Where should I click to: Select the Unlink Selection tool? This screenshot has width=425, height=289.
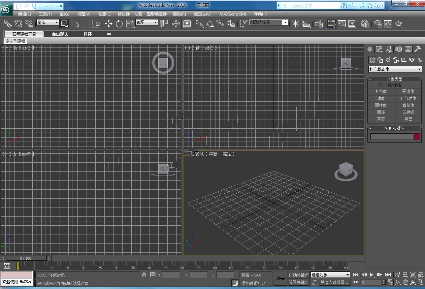(18, 23)
